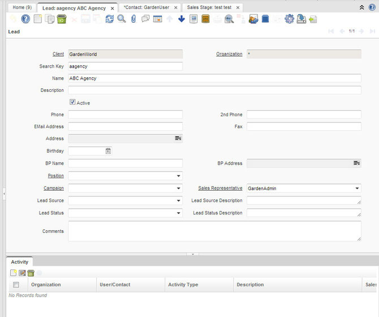The width and height of the screenshot is (379, 317).
Task: Open the Sales Representative dropdown
Action: [357, 188]
